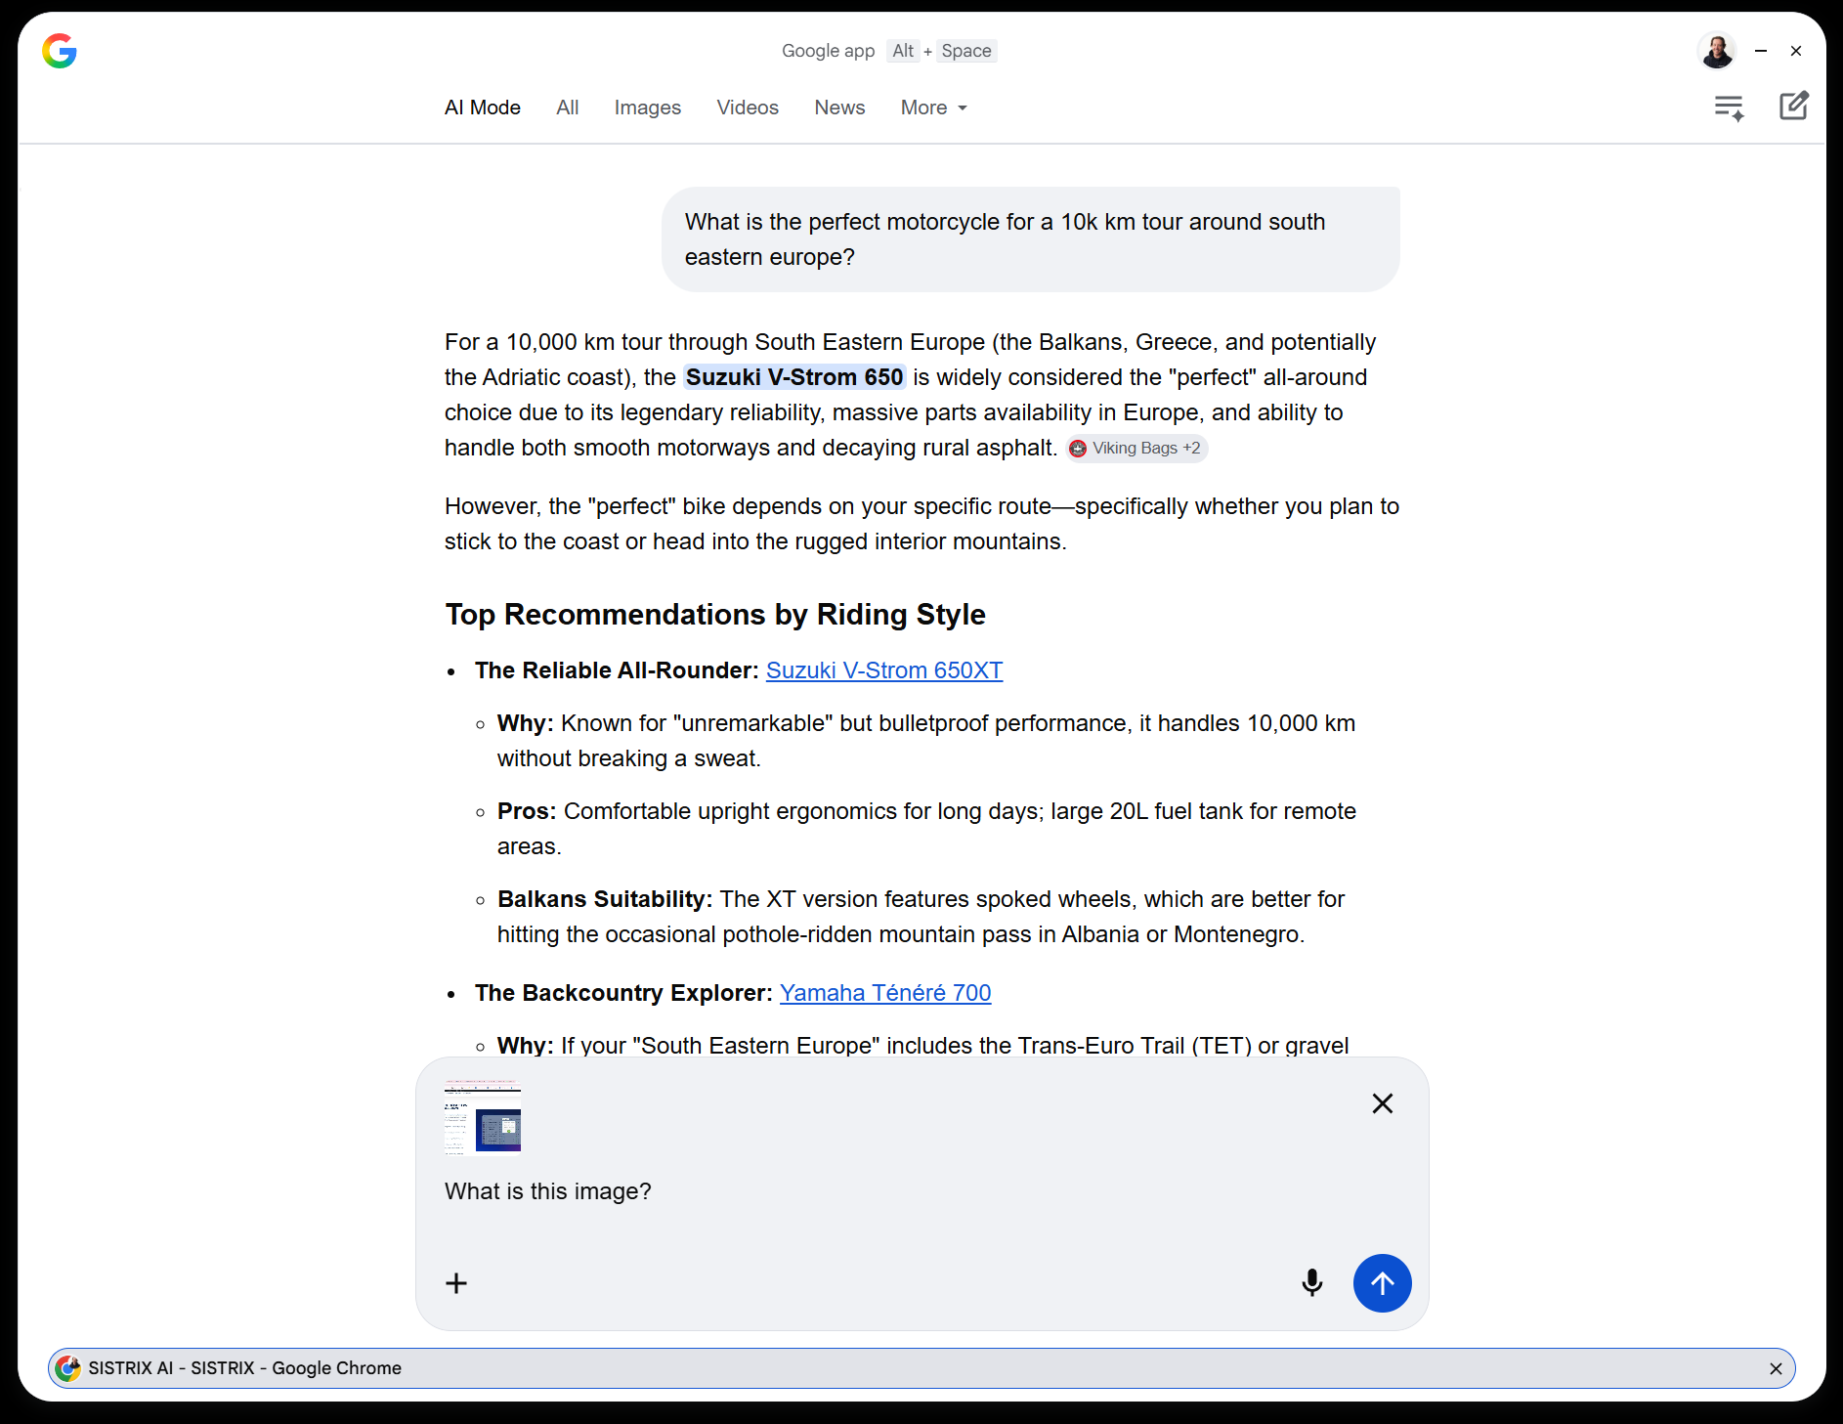Switch to the All results tab
Image resolution: width=1843 pixels, height=1424 pixels.
(x=567, y=108)
